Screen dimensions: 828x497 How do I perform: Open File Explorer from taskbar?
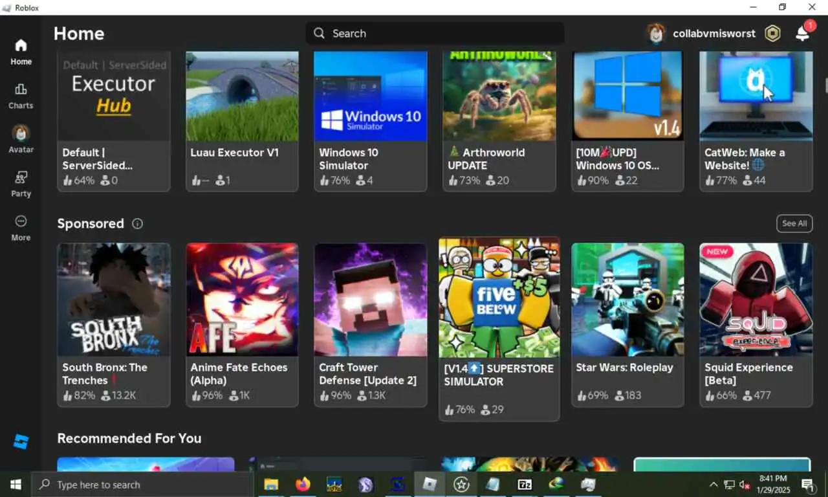click(x=271, y=484)
